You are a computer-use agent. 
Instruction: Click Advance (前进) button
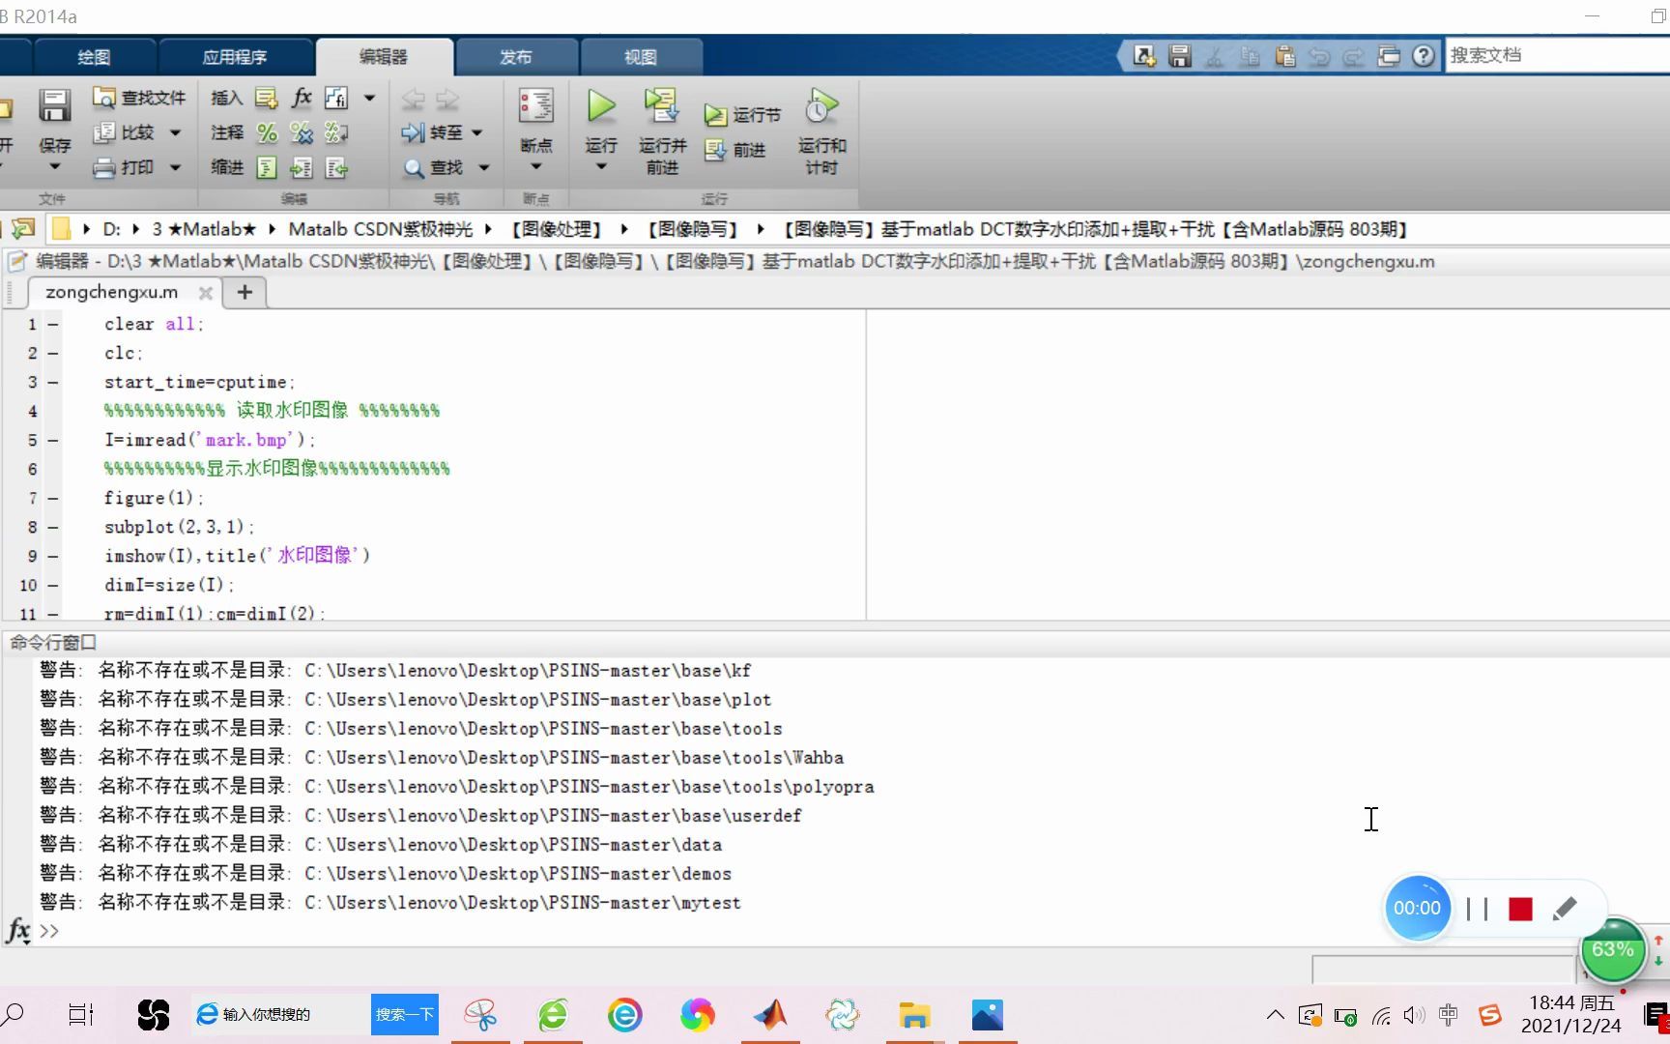(x=735, y=150)
